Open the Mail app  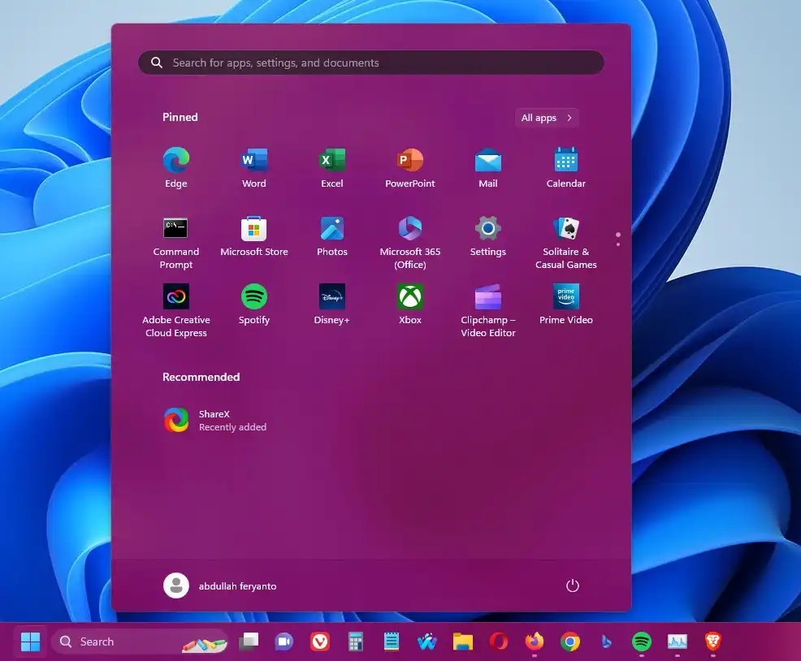coord(487,162)
